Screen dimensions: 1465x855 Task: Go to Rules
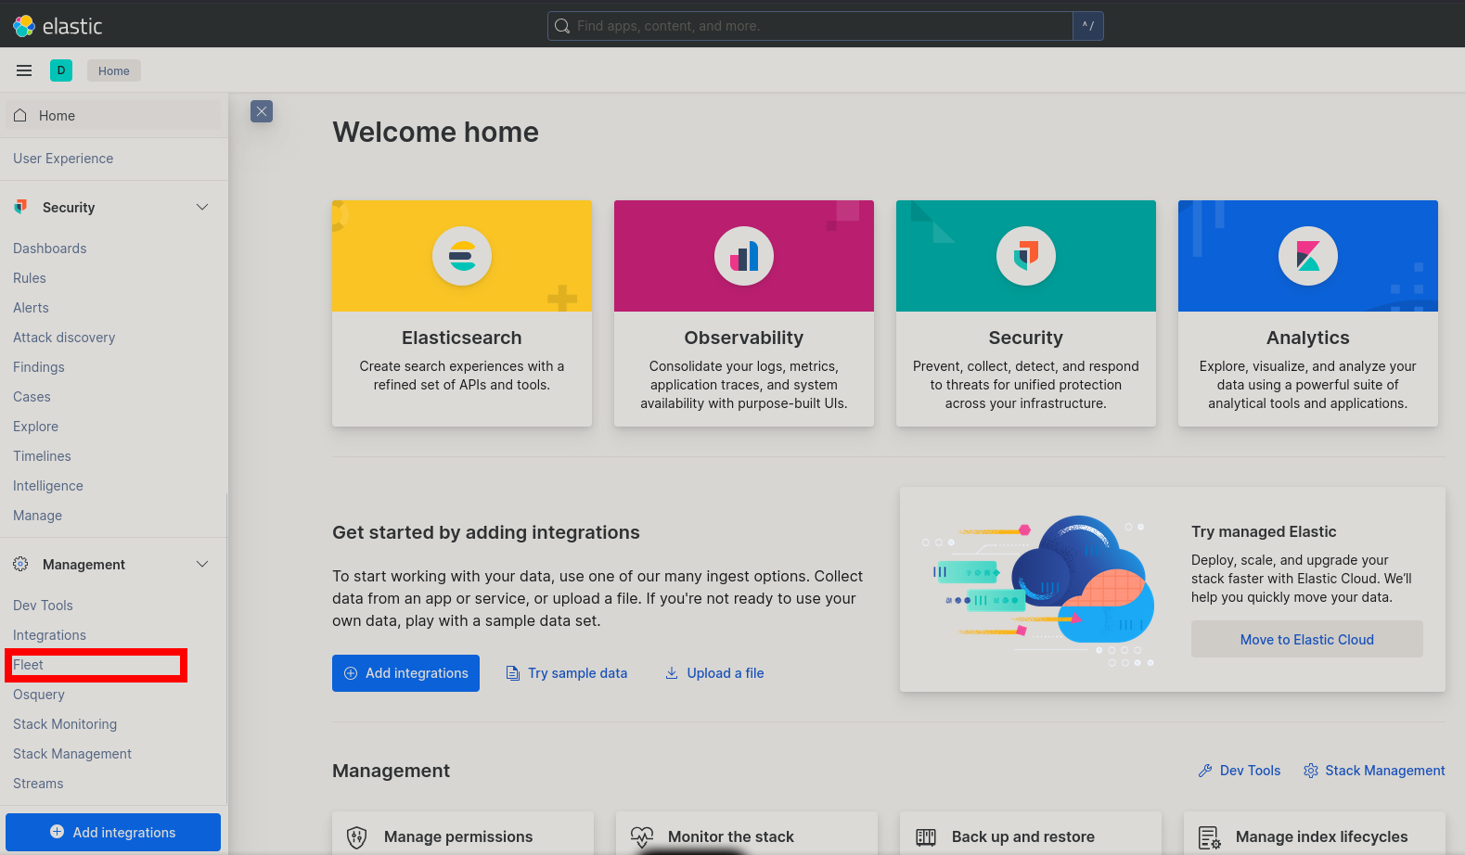30,278
